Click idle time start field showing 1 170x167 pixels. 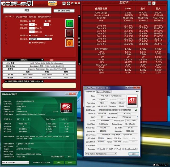tap(32, 28)
